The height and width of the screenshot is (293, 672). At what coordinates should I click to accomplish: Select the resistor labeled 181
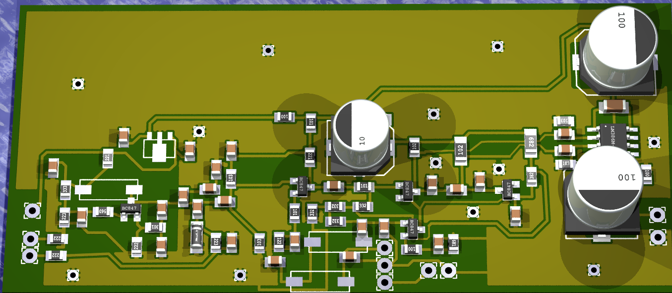point(452,243)
